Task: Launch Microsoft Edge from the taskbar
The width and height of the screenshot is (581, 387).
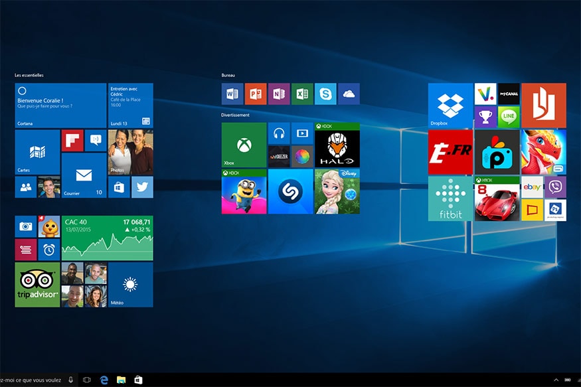Action: 104,380
